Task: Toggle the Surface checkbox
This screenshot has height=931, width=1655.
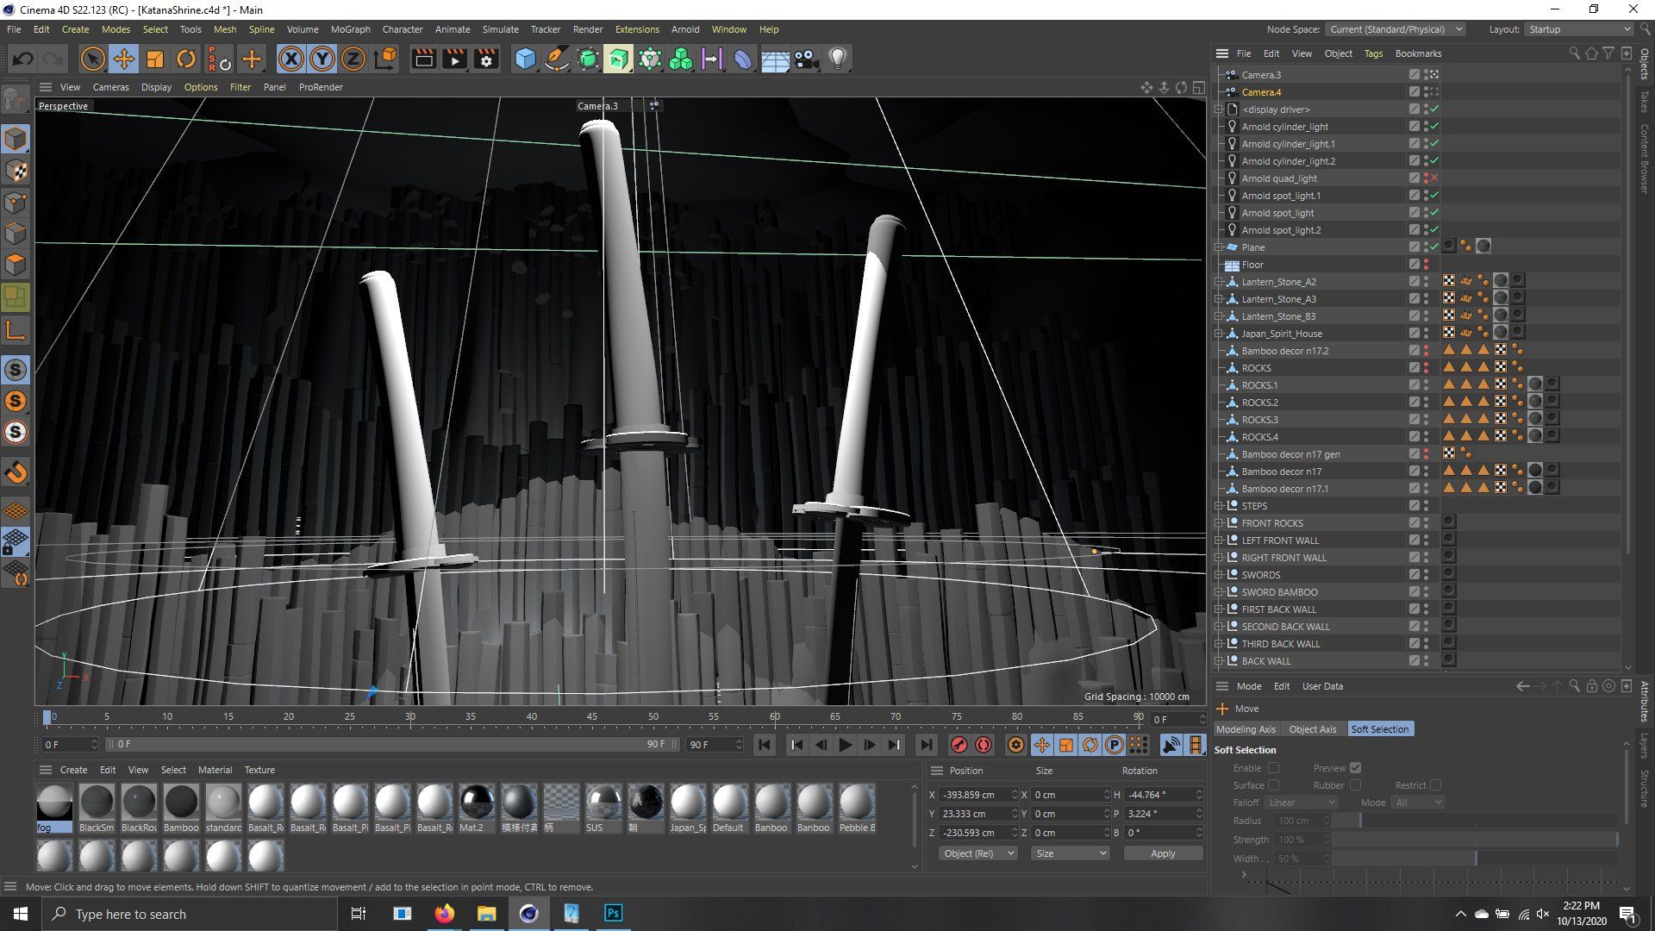Action: point(1273,785)
